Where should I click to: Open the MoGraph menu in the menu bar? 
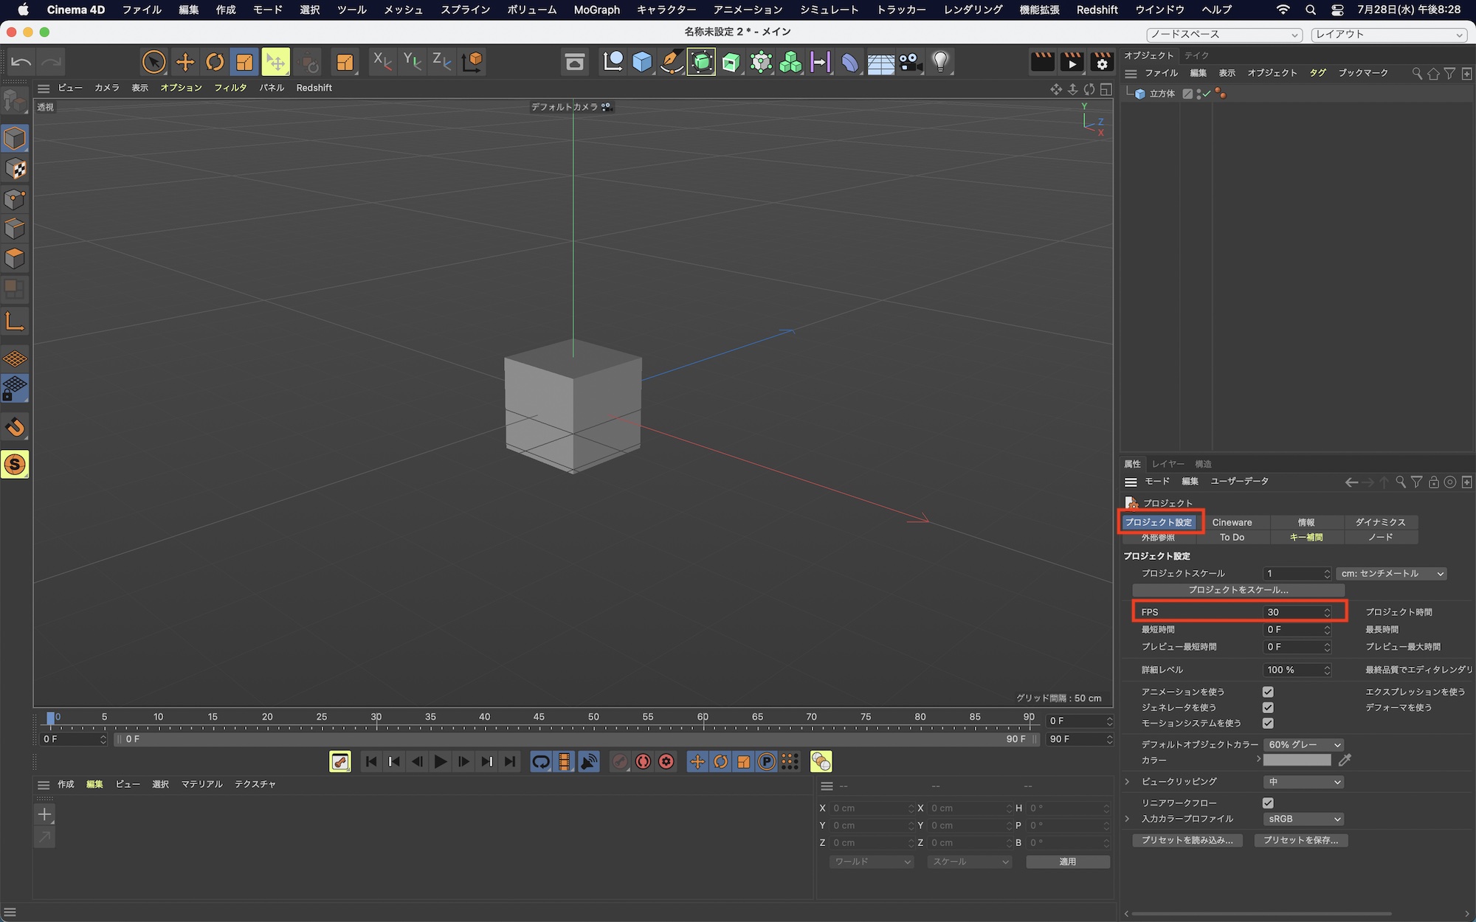[x=596, y=10]
